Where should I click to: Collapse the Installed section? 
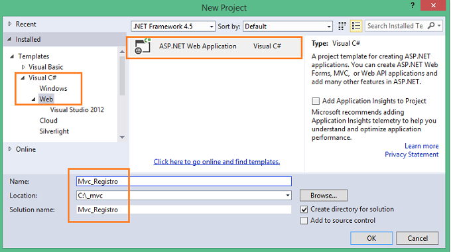(9, 39)
